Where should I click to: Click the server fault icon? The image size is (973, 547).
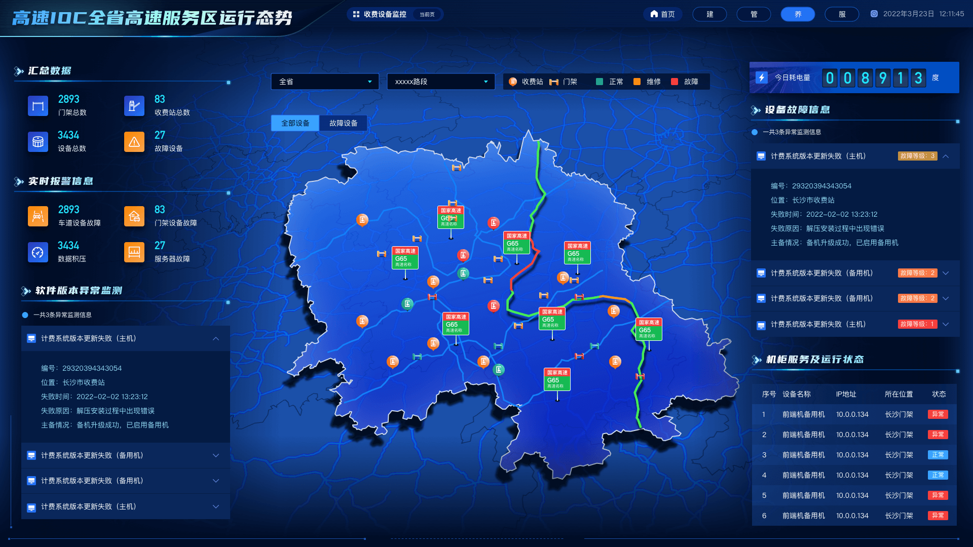tap(134, 252)
